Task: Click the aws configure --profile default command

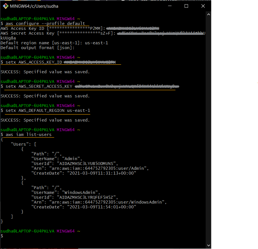Action: pyautogui.click(x=46, y=23)
